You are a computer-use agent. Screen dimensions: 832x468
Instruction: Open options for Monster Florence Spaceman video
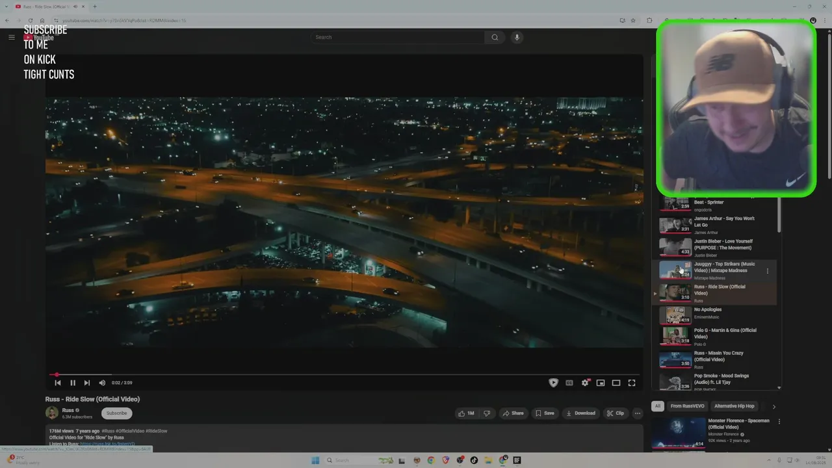pos(779,421)
